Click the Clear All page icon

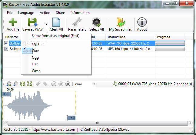[56, 22]
